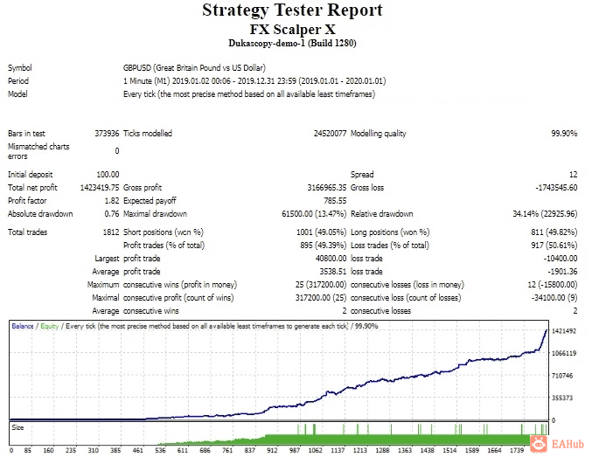Image resolution: width=592 pixels, height=457 pixels.
Task: Select the chart y-axis label 1421492
Action: [x=564, y=331]
